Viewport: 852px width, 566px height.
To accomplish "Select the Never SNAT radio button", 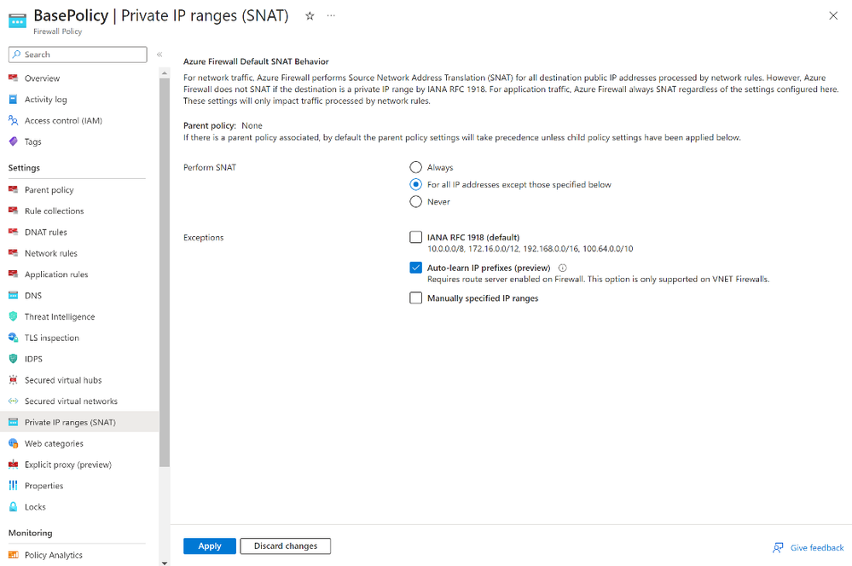I will point(415,201).
